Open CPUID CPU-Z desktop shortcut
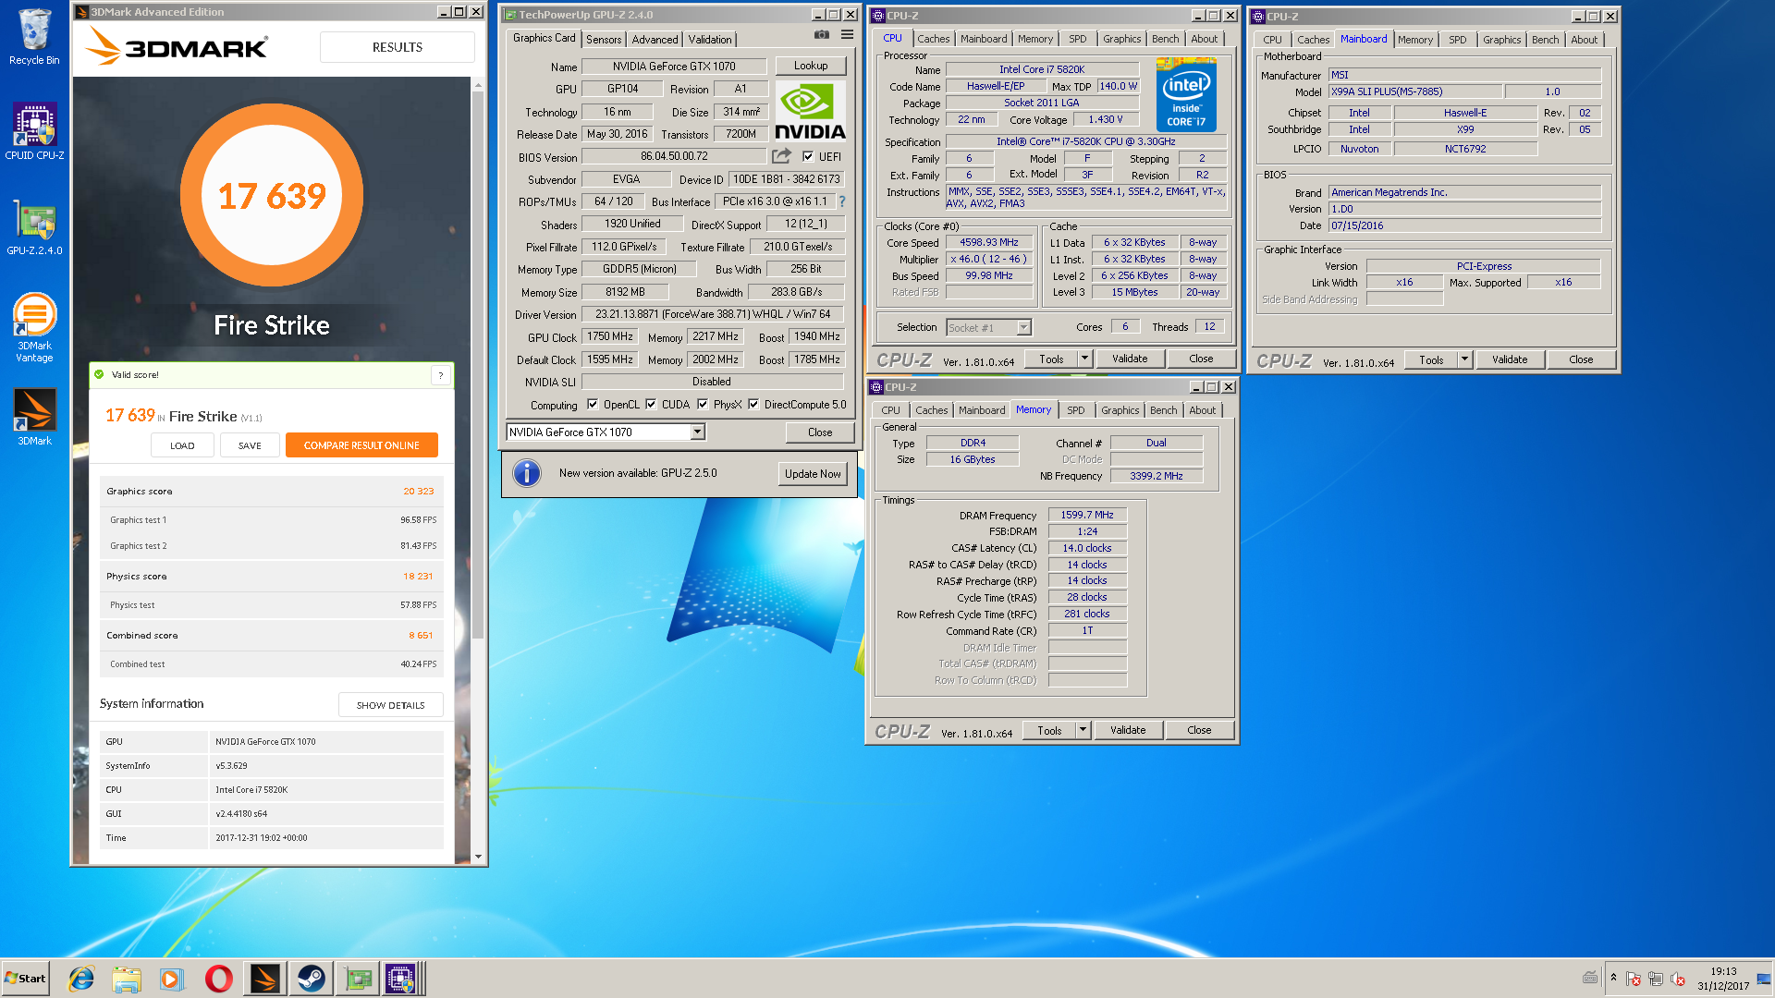Viewport: 1775px width, 998px height. click(34, 130)
